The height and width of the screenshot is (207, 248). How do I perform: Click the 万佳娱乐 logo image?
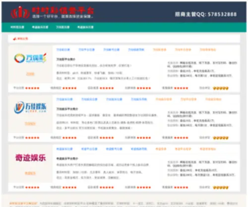point(30,107)
